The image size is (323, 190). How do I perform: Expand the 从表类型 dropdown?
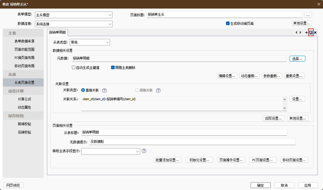(x=90, y=42)
